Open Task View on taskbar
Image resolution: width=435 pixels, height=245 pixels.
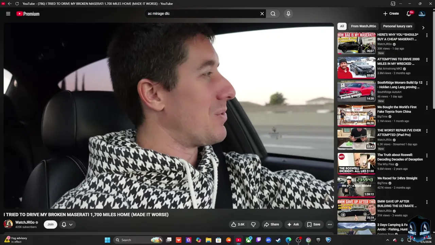(169, 240)
